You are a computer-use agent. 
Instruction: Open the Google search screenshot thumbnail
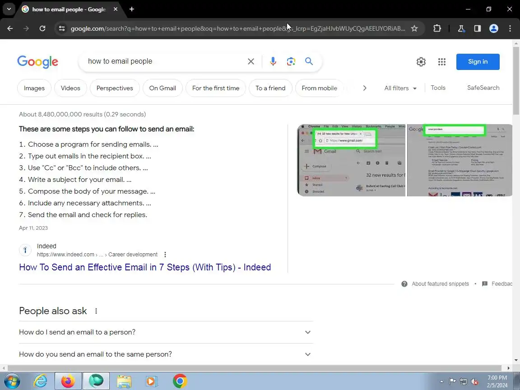(460, 160)
